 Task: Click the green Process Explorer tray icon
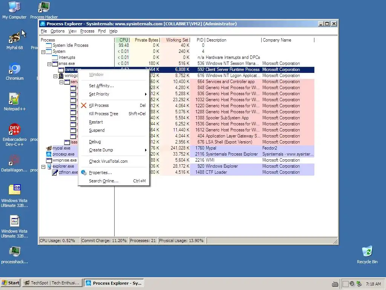[359, 284]
